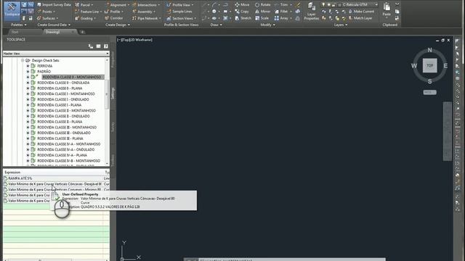Screen dimensions: 465x261
Task: Click the Toolspace help question-mark icon
Action: tap(106, 46)
